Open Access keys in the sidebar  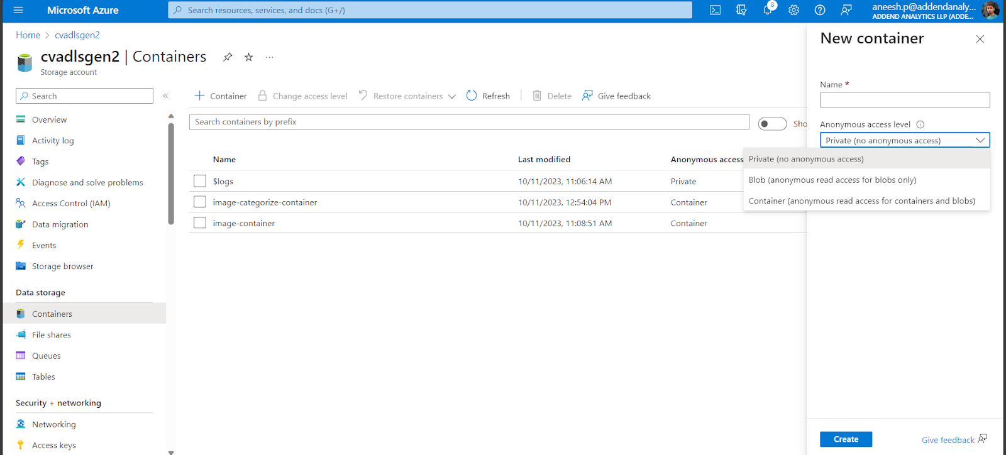coord(54,446)
